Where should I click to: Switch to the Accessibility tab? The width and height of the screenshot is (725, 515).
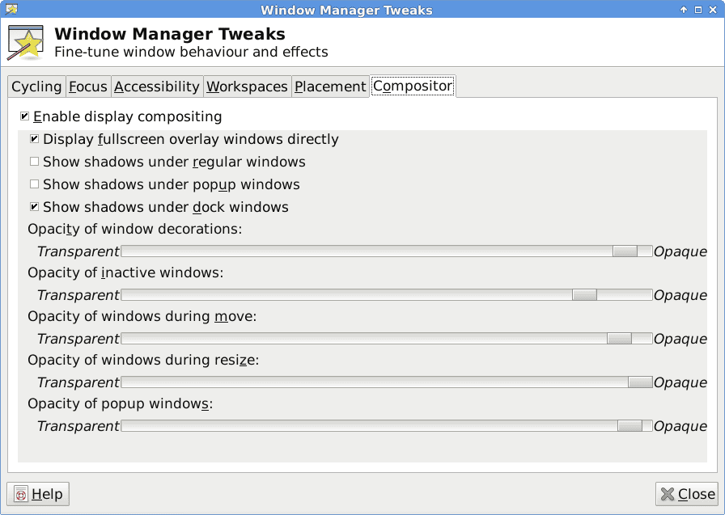(x=157, y=87)
